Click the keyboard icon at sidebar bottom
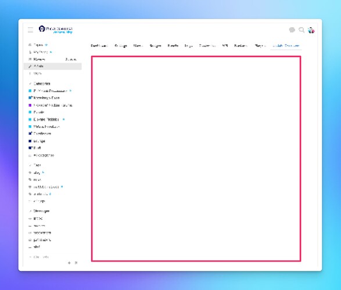Screen dimensions: 341x290 [x=76, y=263]
